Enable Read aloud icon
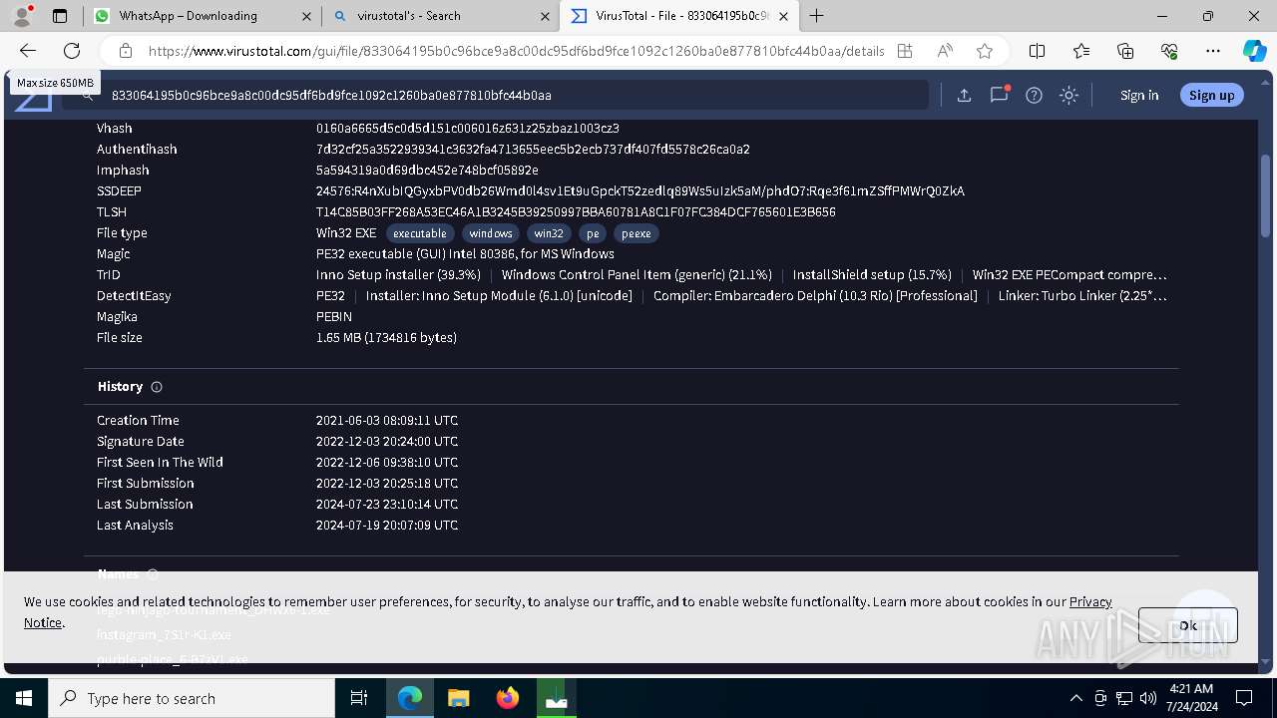The image size is (1277, 718). (945, 51)
